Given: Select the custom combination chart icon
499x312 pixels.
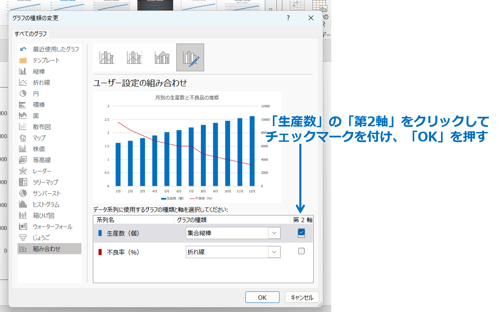Looking at the screenshot, I should click(190, 58).
